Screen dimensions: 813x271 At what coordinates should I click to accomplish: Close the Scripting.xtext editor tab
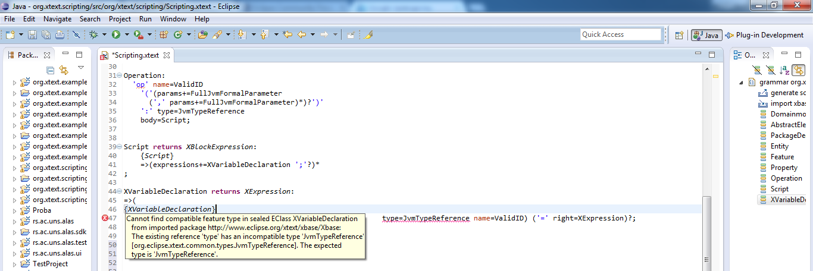click(167, 55)
